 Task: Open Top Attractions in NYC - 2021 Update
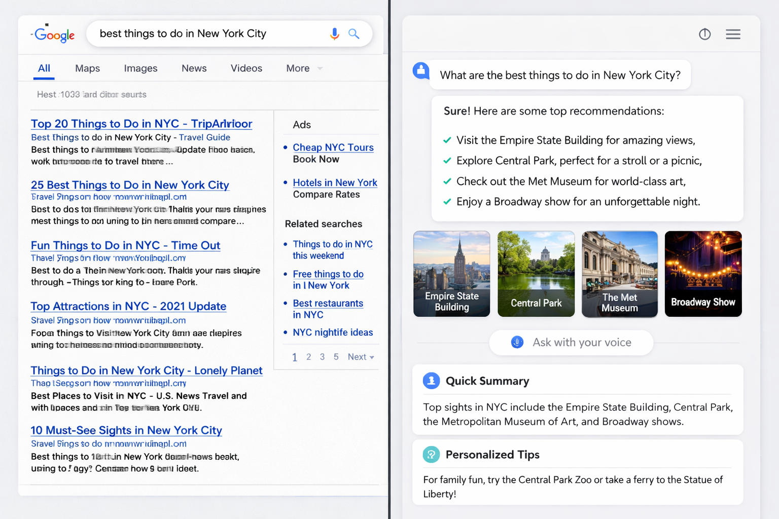pyautogui.click(x=128, y=306)
